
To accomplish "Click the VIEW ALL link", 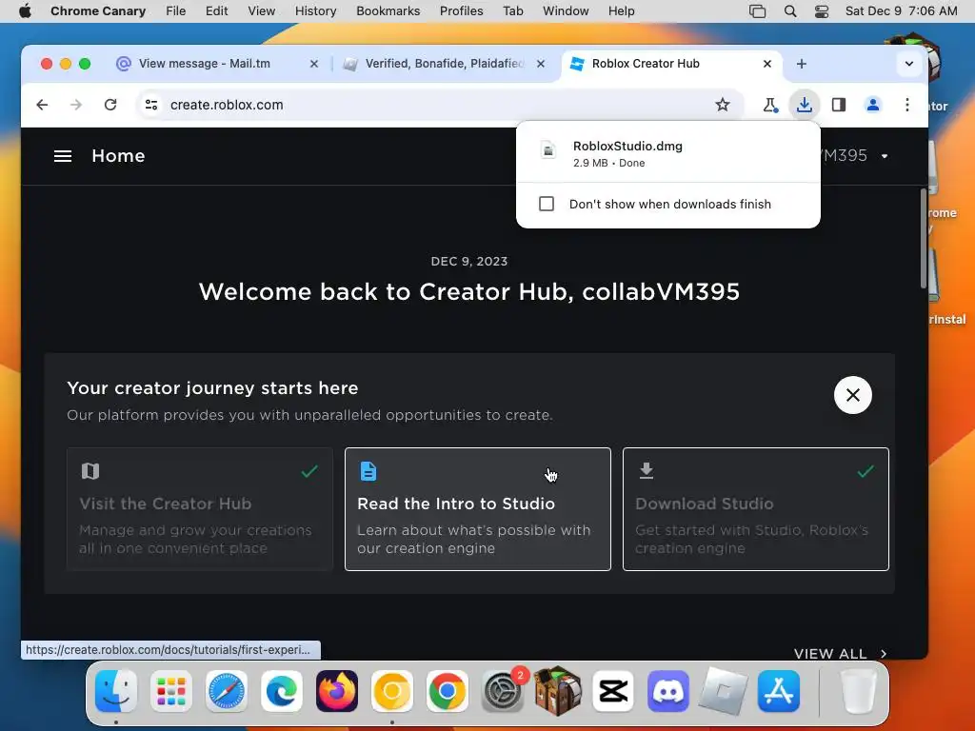I will (840, 653).
